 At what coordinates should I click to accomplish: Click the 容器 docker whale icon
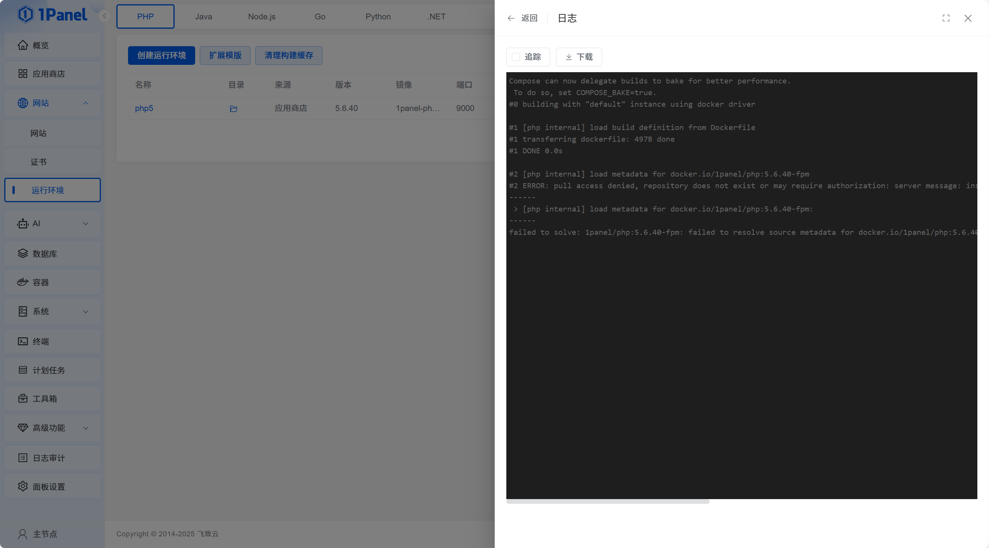click(23, 282)
